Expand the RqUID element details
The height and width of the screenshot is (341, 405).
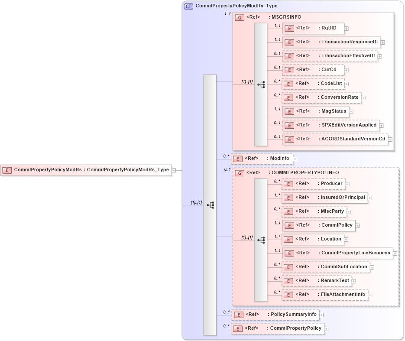[346, 28]
